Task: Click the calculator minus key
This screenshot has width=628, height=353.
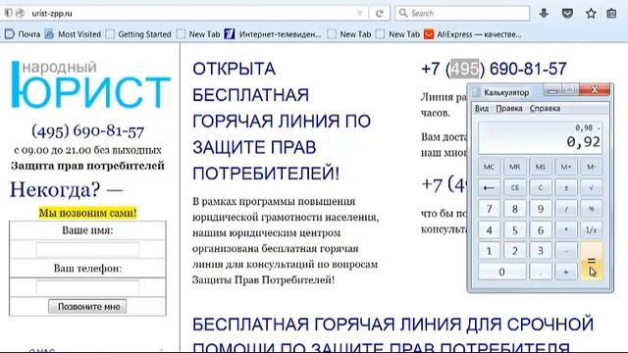Action: coord(566,251)
